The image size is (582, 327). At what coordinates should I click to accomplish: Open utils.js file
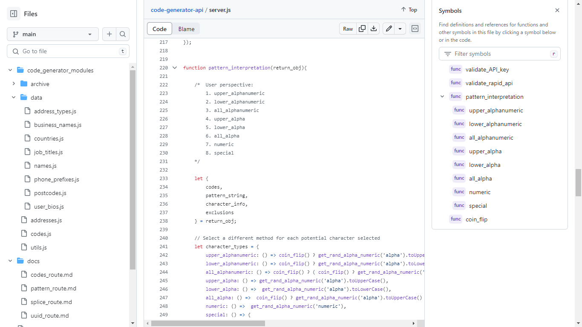click(39, 247)
